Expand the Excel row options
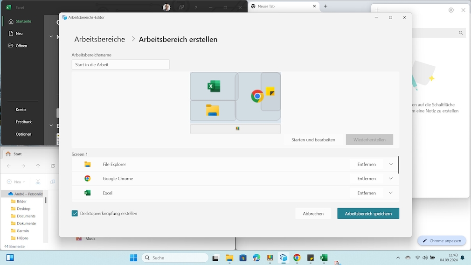The height and width of the screenshot is (265, 471). (x=390, y=193)
